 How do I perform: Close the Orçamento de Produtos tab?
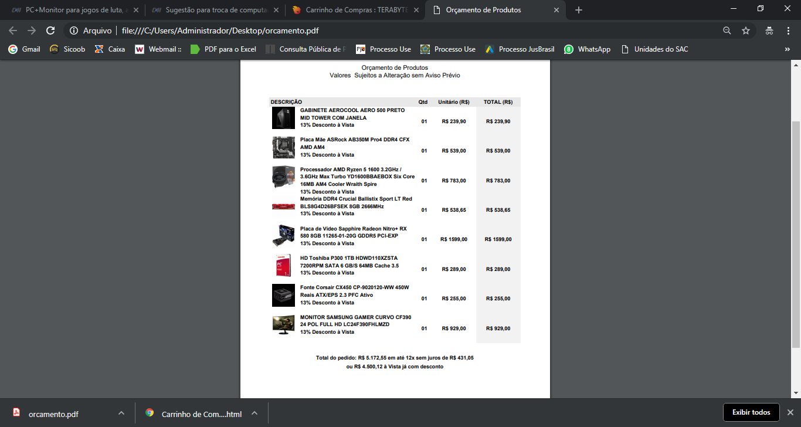point(556,10)
